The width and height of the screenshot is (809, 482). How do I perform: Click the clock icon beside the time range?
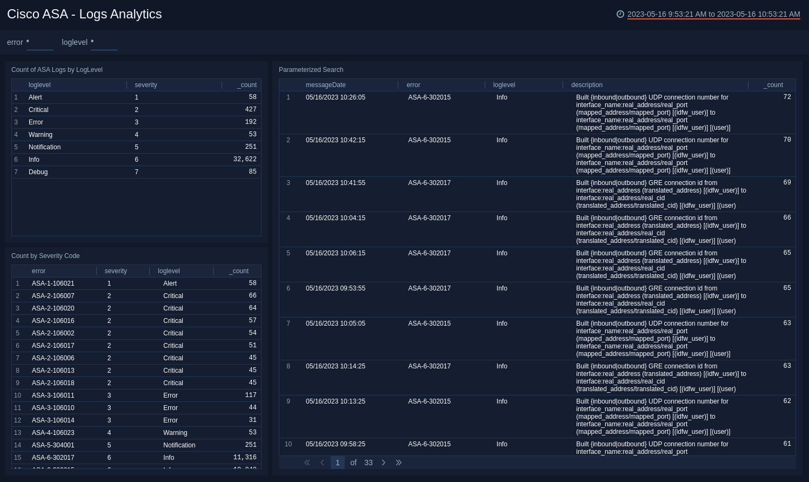click(x=620, y=15)
